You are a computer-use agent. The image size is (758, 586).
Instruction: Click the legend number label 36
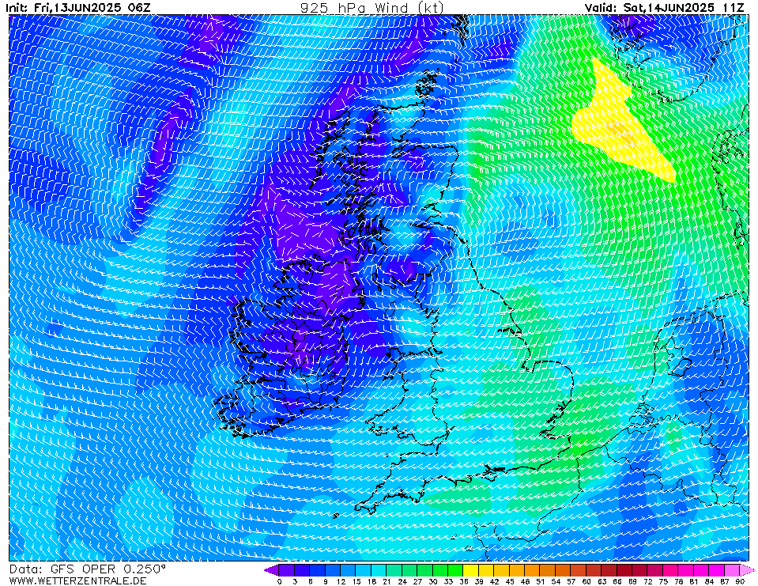pyautogui.click(x=464, y=581)
